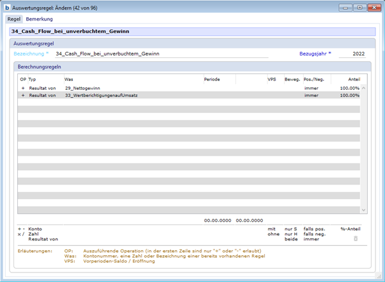385x282 pixels.
Task: Click into the Bezeichnung text field
Action: tap(160, 54)
